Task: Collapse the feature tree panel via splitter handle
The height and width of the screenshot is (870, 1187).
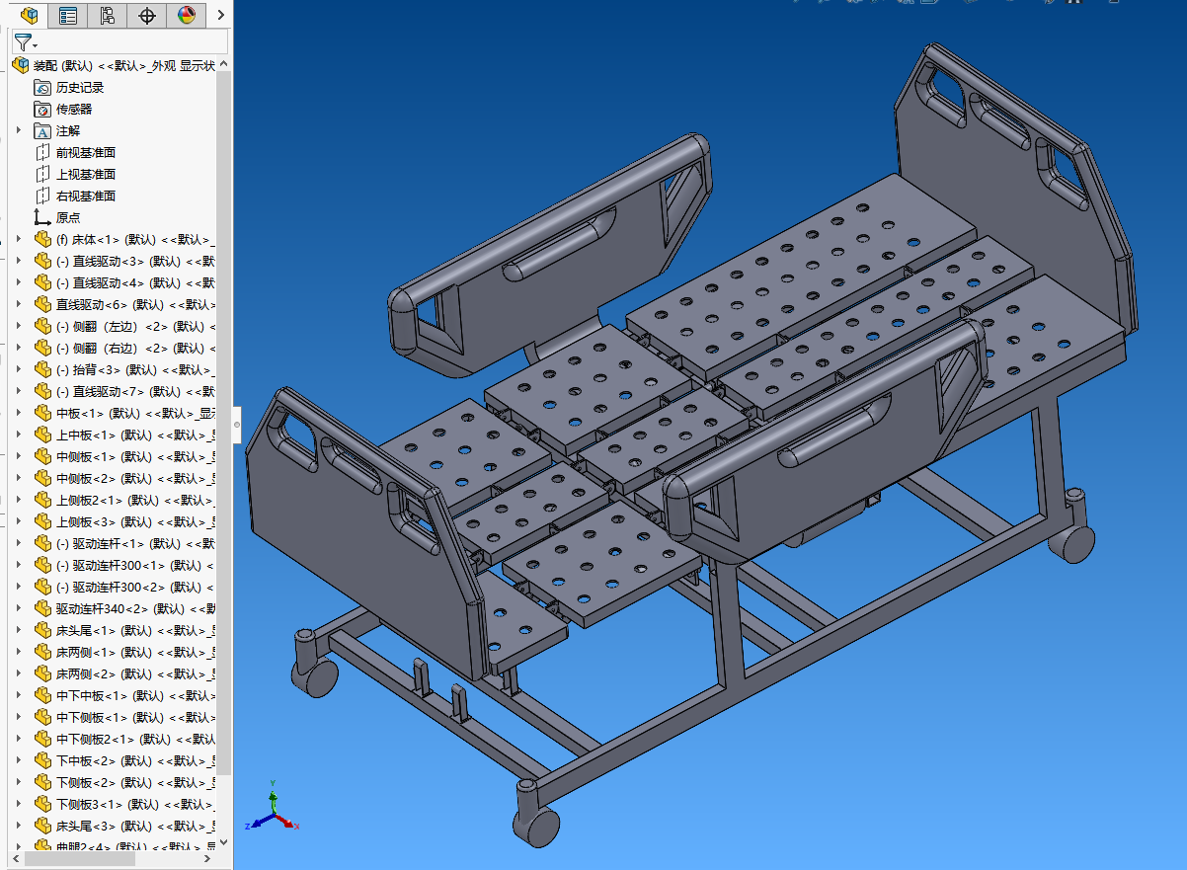Action: point(236,425)
